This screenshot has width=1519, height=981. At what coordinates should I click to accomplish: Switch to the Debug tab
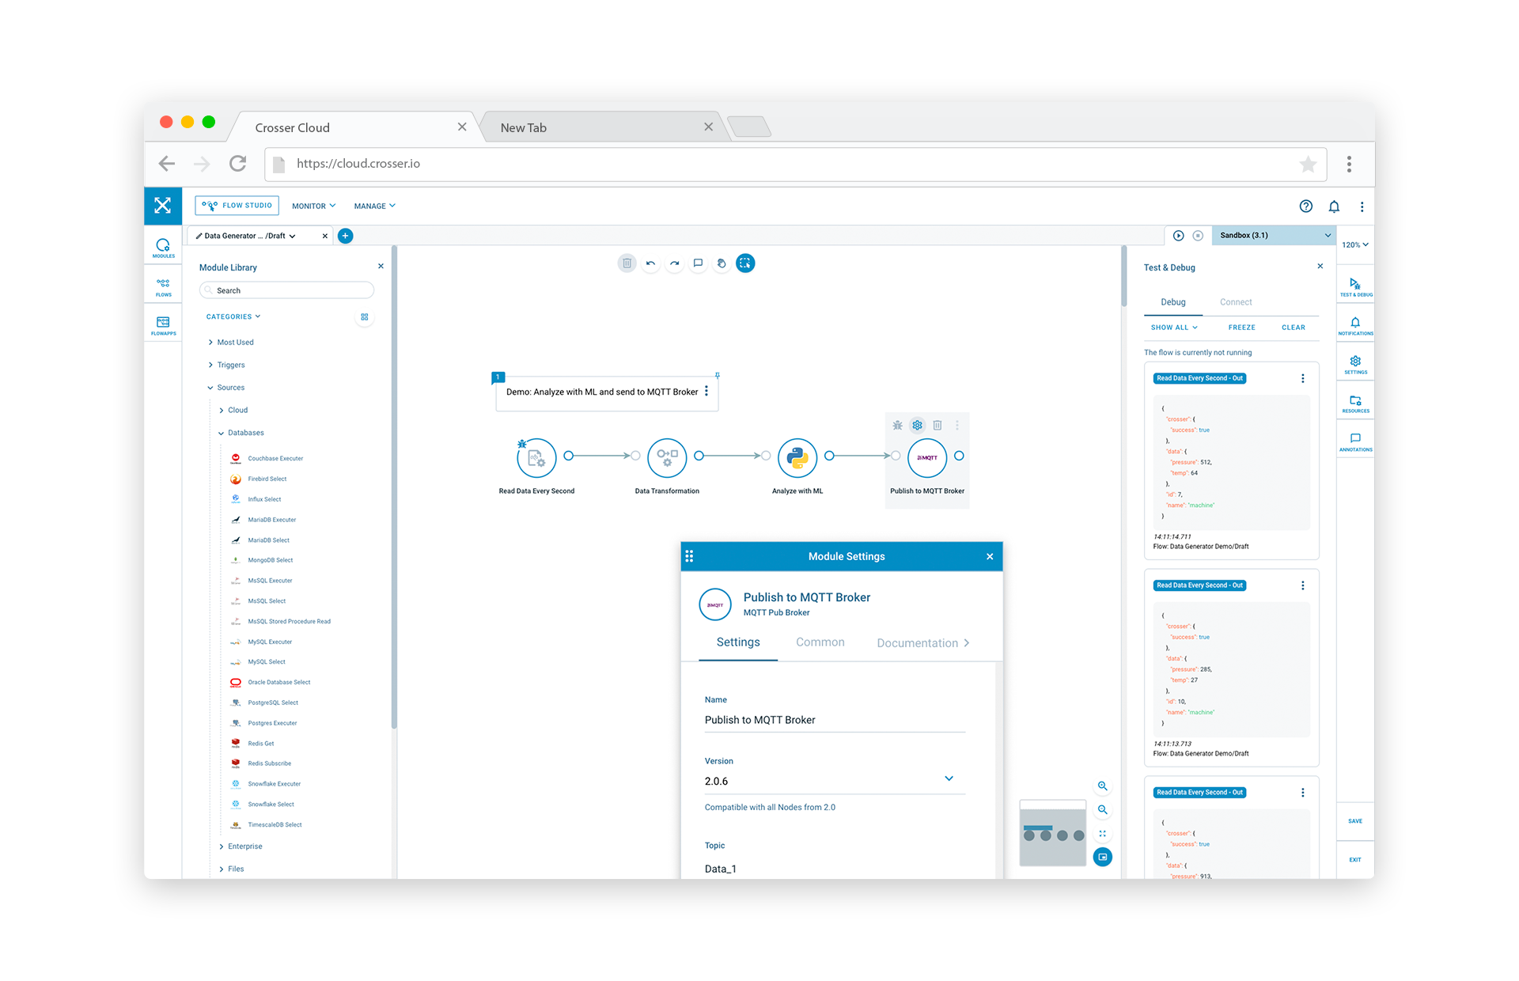pyautogui.click(x=1172, y=302)
